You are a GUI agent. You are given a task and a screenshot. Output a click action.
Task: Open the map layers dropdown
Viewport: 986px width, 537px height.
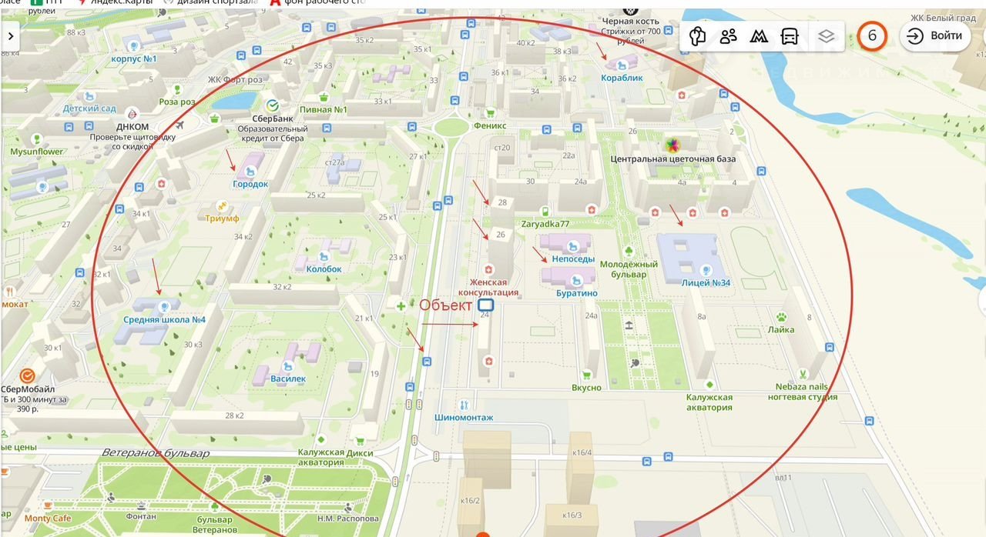826,36
